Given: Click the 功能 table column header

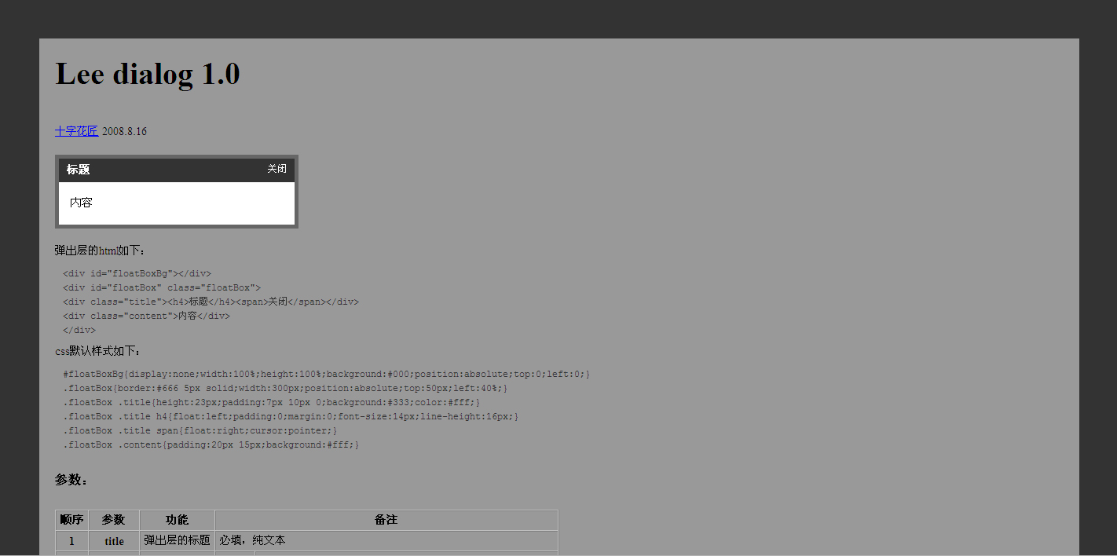Looking at the screenshot, I should coord(177,520).
